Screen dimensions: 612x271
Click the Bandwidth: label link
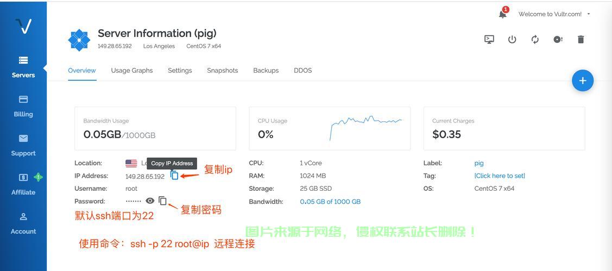click(x=266, y=202)
